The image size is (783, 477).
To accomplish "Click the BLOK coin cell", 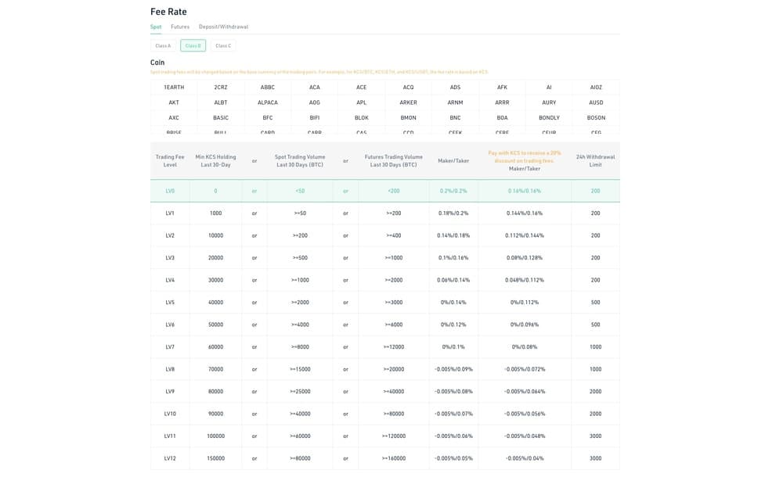I will click(x=362, y=118).
